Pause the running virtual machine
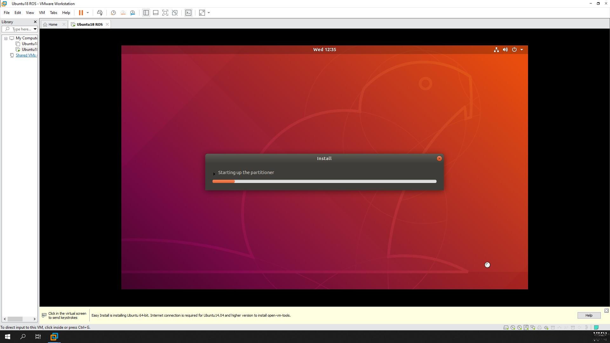Viewport: 610px width, 343px height. 81,13
